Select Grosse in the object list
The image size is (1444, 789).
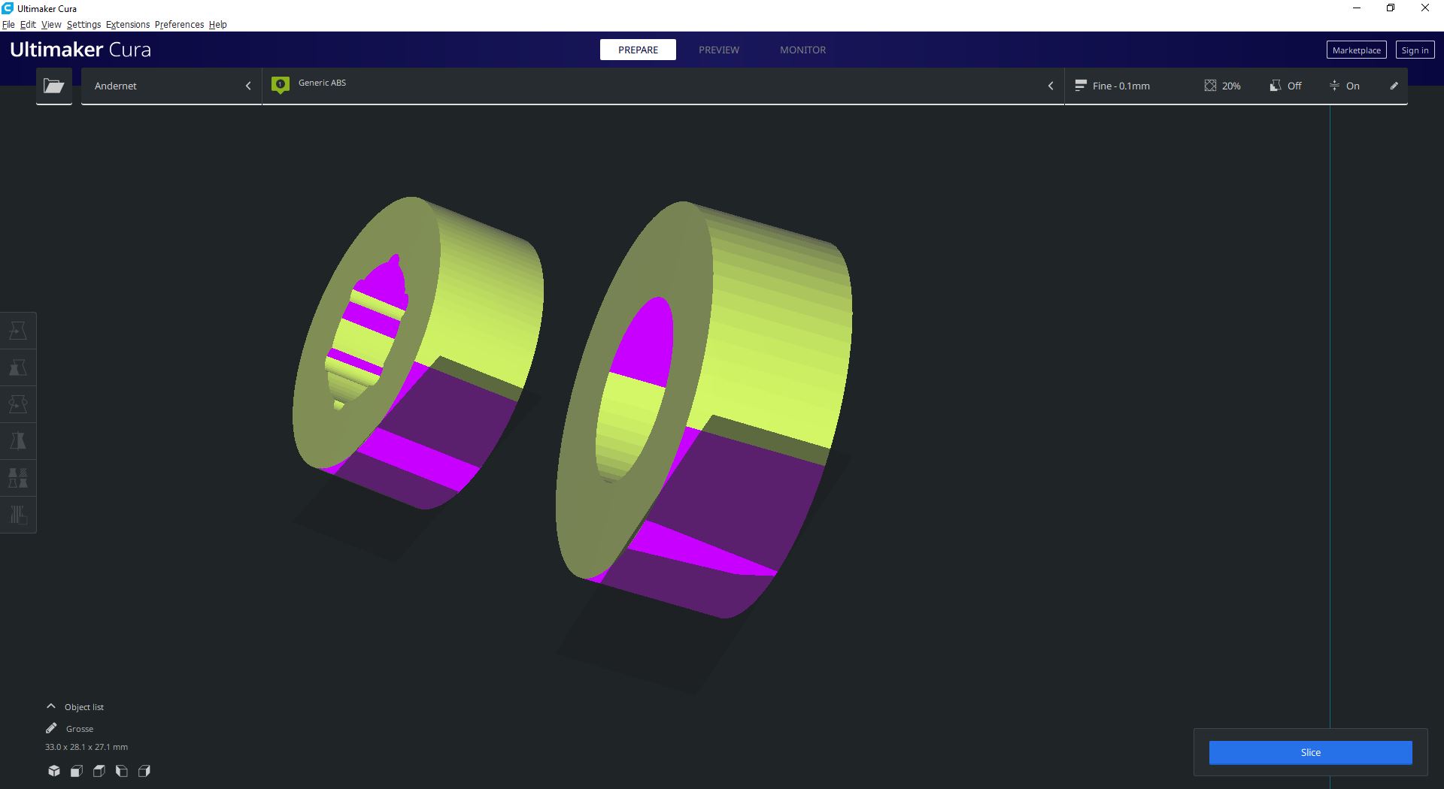click(80, 729)
